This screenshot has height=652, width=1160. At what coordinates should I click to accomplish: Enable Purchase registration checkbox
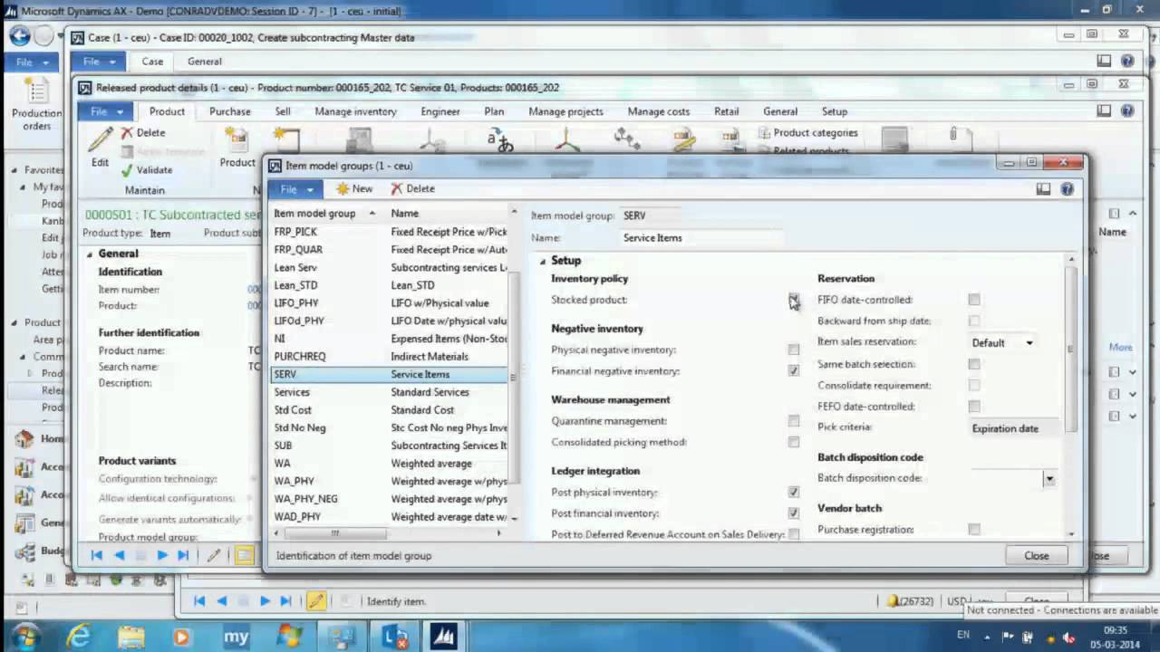pos(974,529)
